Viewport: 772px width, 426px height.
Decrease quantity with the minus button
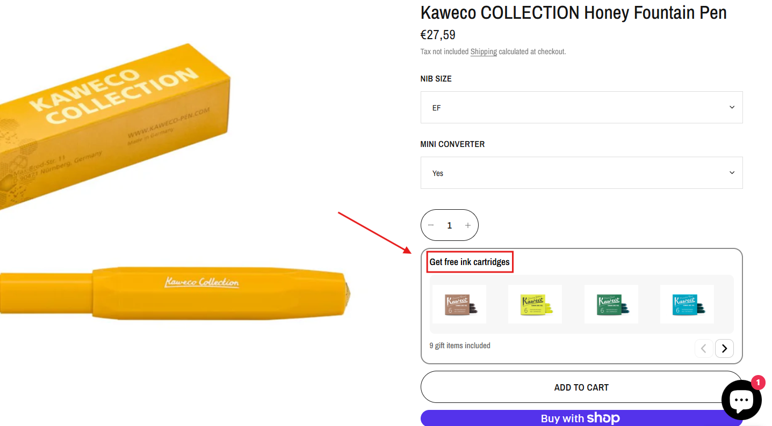tap(431, 225)
